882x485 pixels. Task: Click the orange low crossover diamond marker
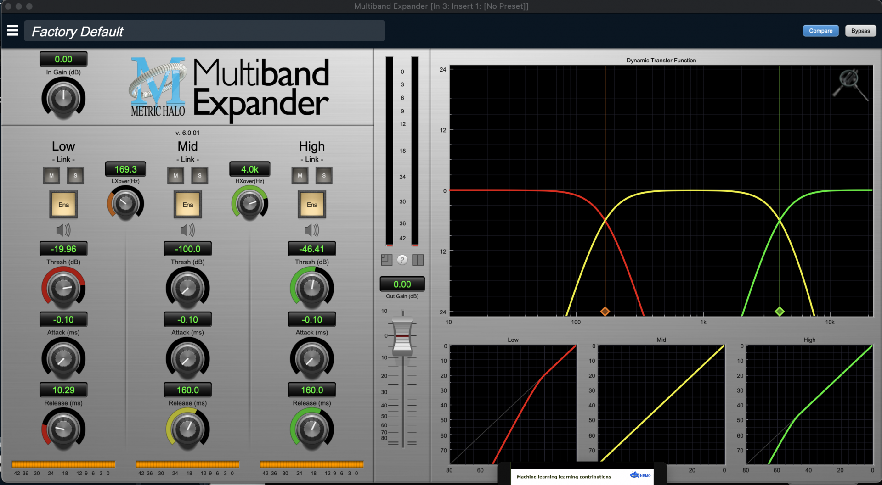[605, 312]
